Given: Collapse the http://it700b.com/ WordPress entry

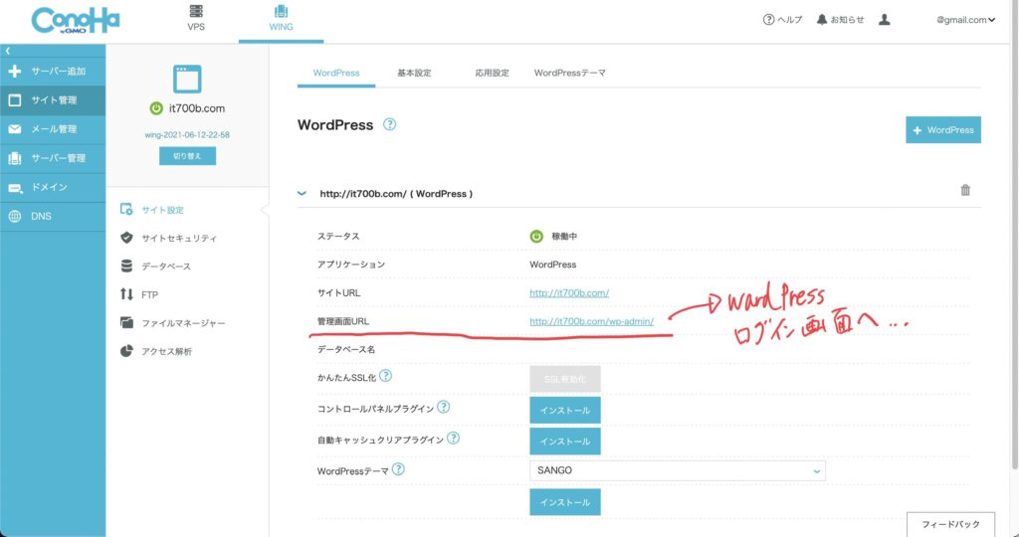Looking at the screenshot, I should pyautogui.click(x=302, y=194).
